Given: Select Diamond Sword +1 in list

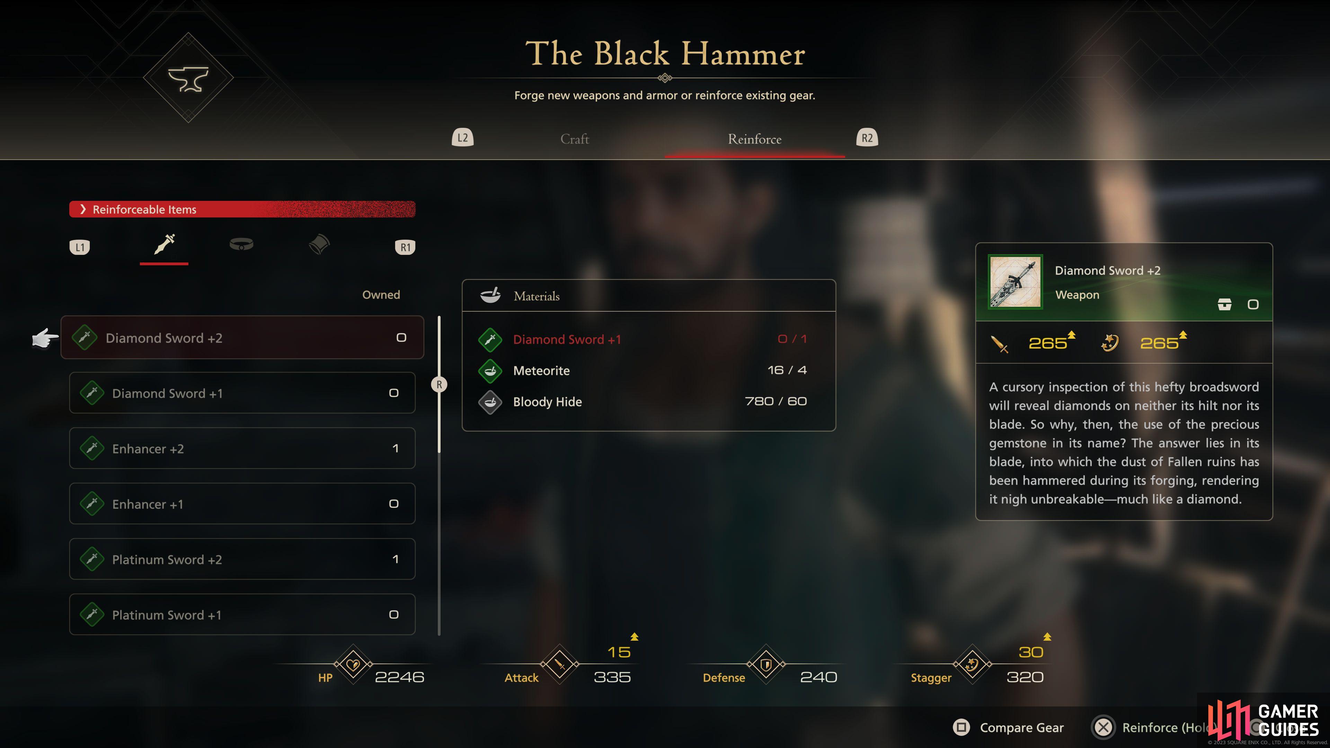Looking at the screenshot, I should click(x=242, y=393).
